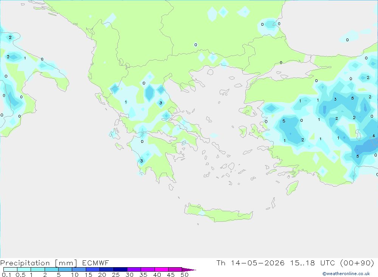Select the 1–2 mm legend swatch

pos(37,269)
